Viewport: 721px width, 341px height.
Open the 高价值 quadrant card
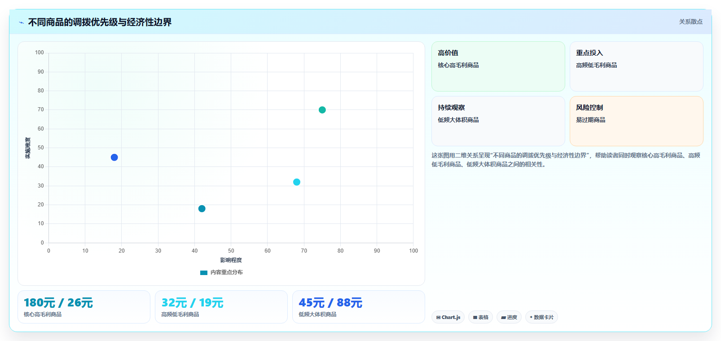pos(498,66)
